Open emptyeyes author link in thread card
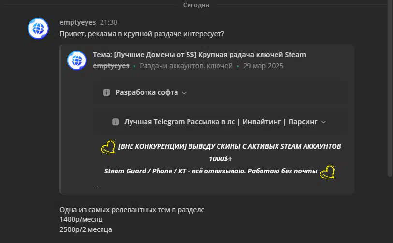This screenshot has height=243, width=393. click(x=111, y=66)
